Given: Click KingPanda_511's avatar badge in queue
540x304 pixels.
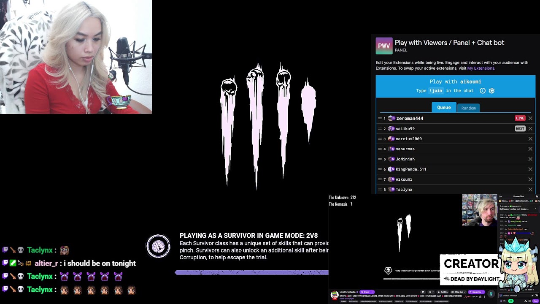Looking at the screenshot, I should pos(391,169).
